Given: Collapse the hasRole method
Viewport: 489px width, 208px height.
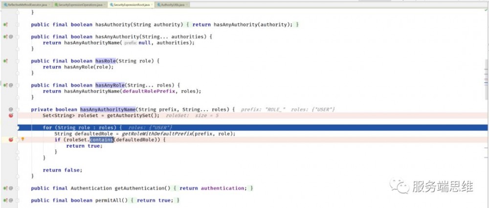Looking at the screenshot, I should (18, 61).
